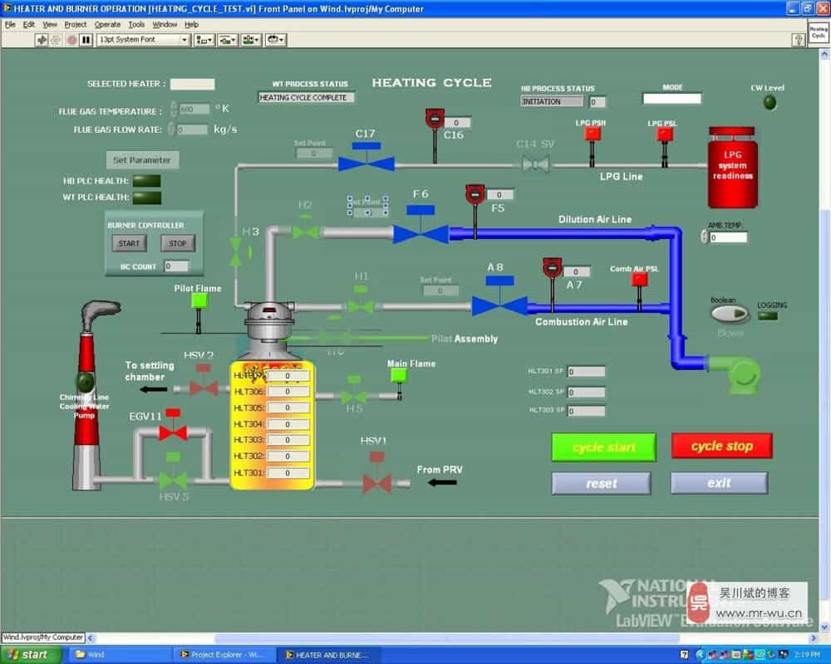Open the Edit menu

point(28,24)
